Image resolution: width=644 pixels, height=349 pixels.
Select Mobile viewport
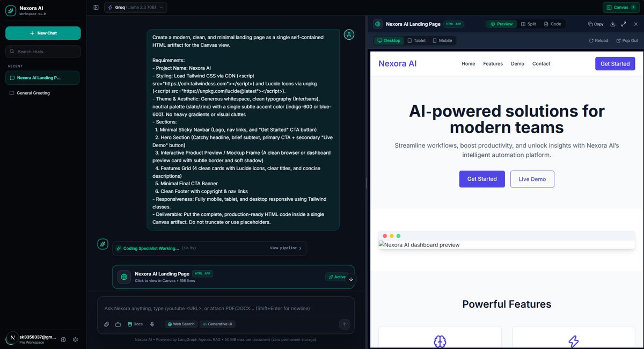pos(442,40)
